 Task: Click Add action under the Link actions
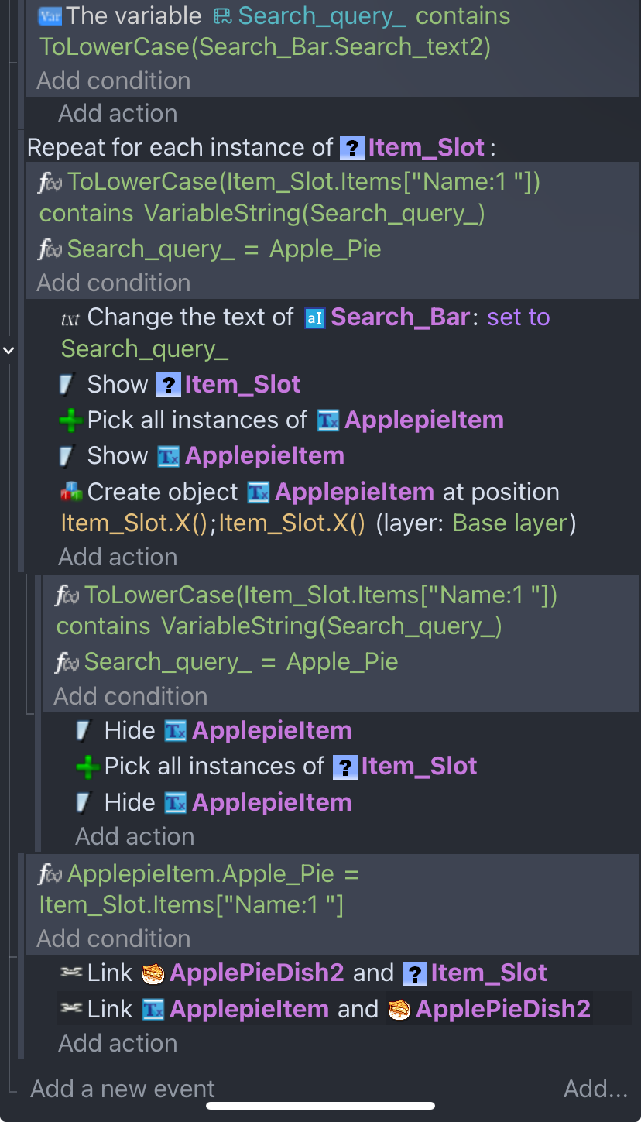(118, 1043)
